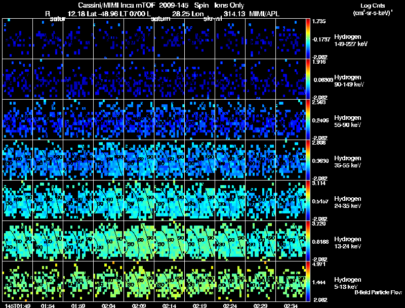405x308 pixels.
Task: Click the '0.2406' colorbar midpoint value
Action: [x=320, y=120]
